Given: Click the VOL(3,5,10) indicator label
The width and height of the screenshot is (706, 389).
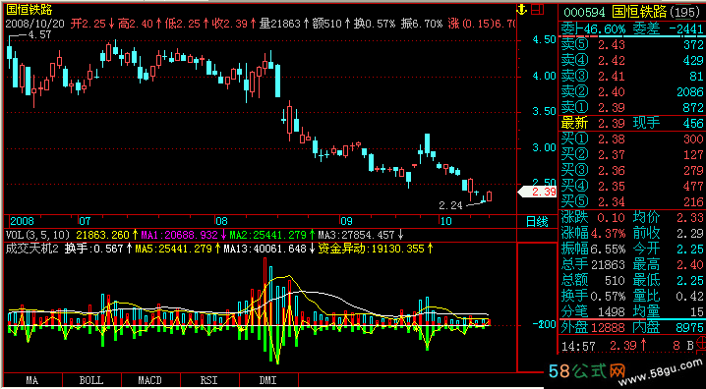Looking at the screenshot, I should coord(38,235).
